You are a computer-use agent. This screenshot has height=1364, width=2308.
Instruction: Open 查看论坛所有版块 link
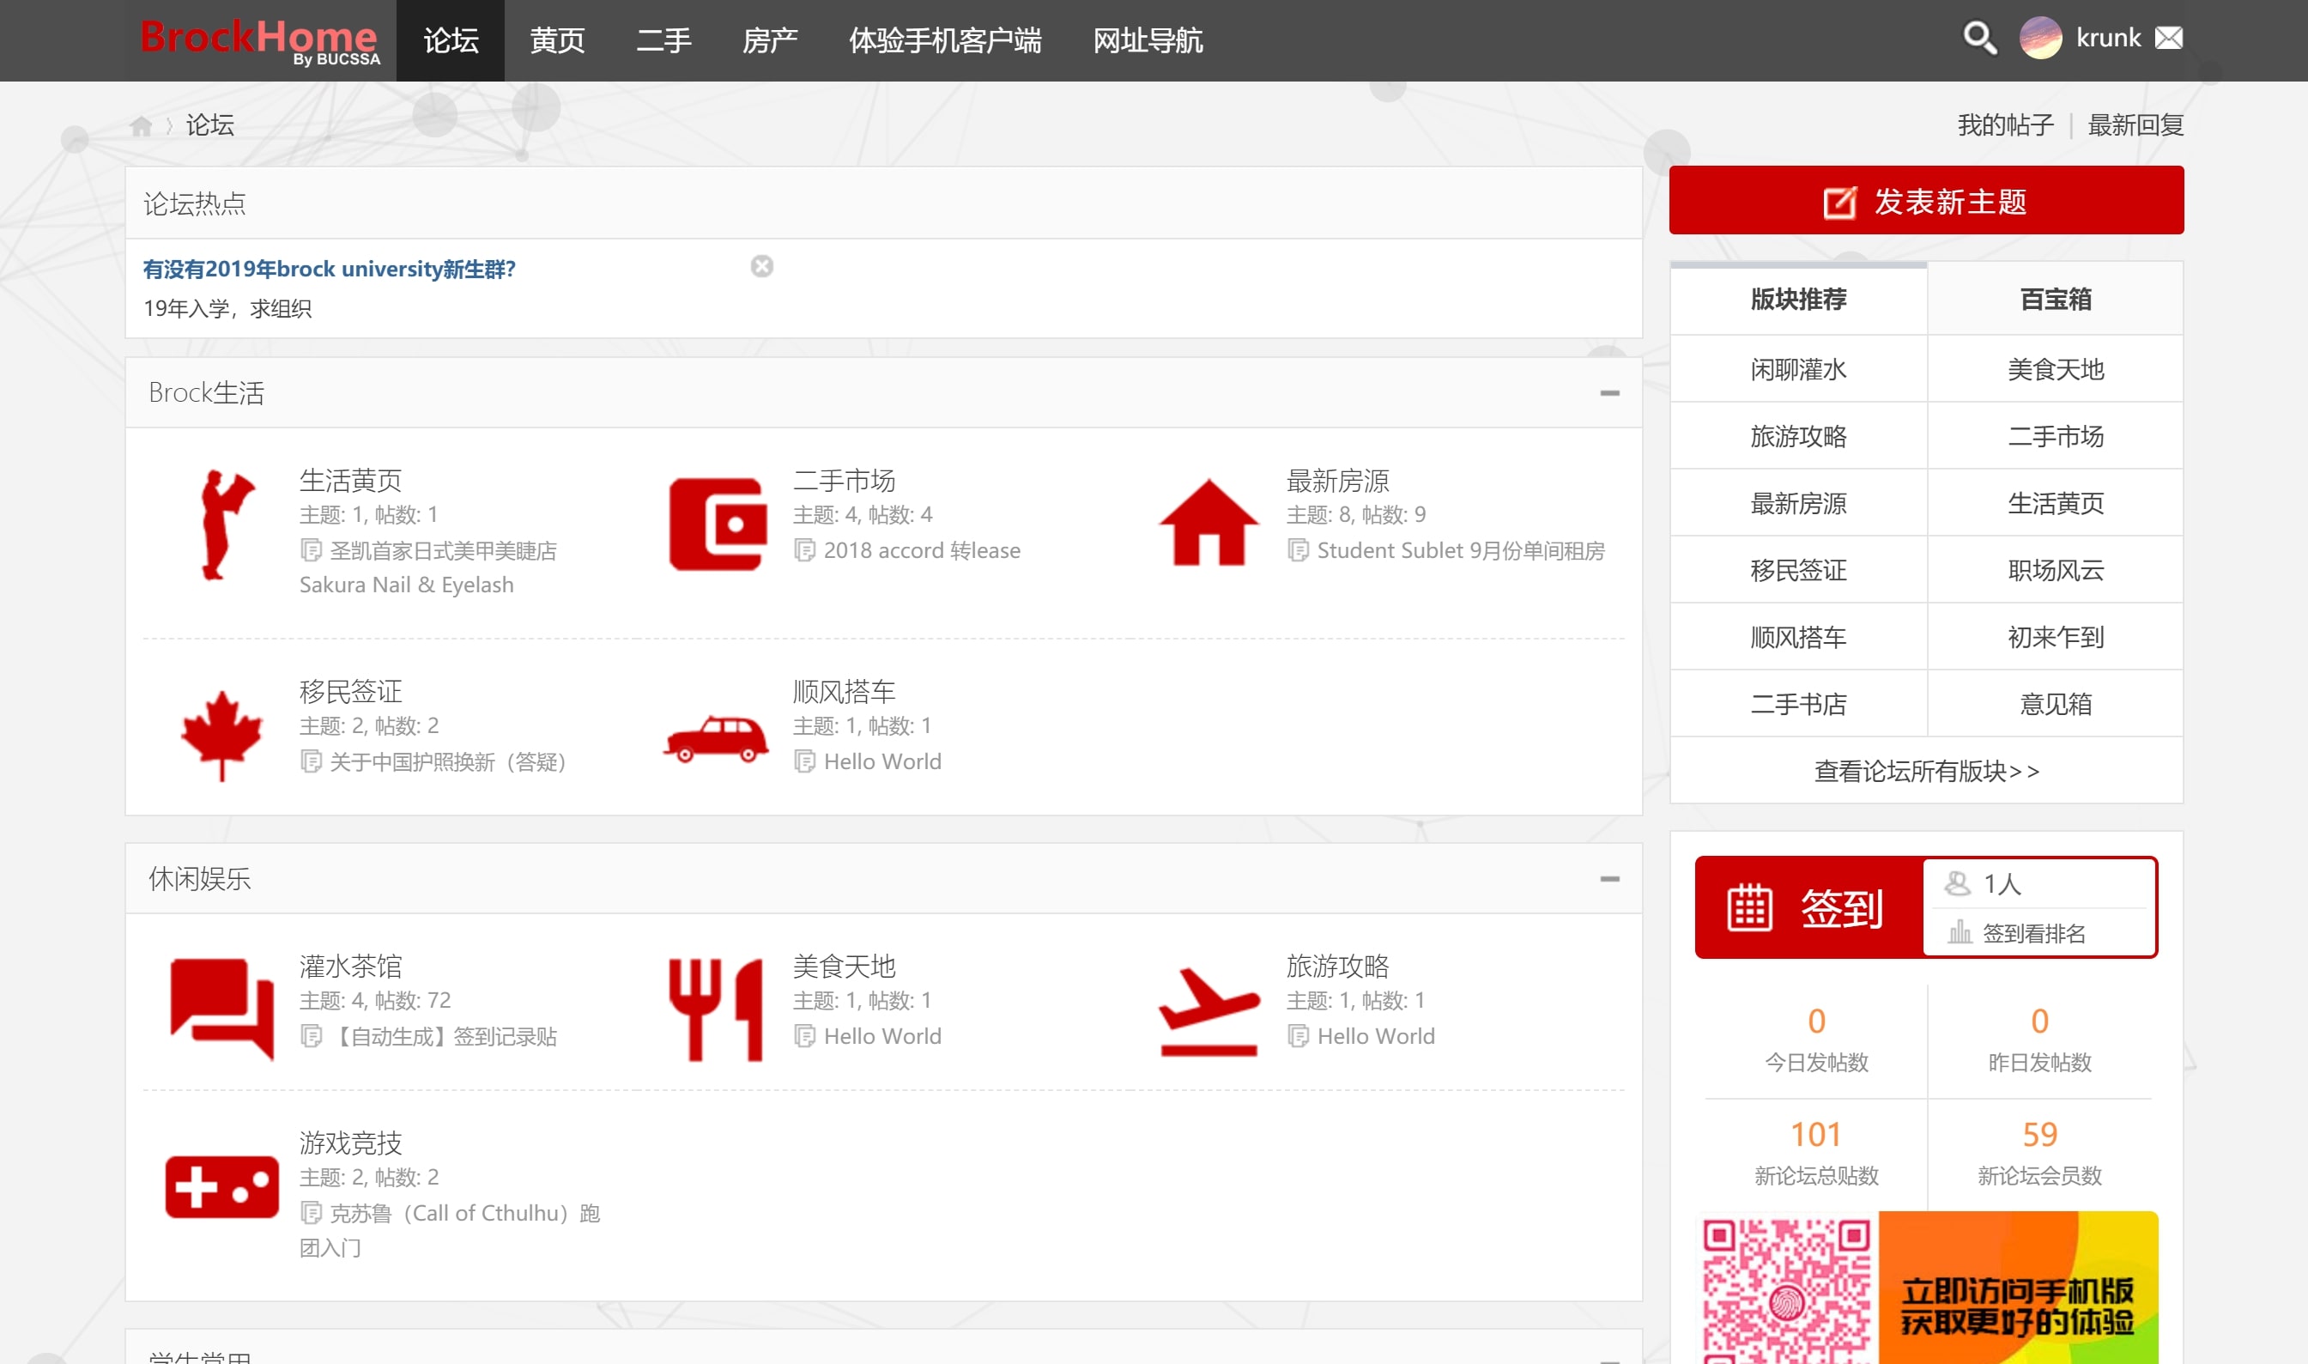click(1926, 771)
